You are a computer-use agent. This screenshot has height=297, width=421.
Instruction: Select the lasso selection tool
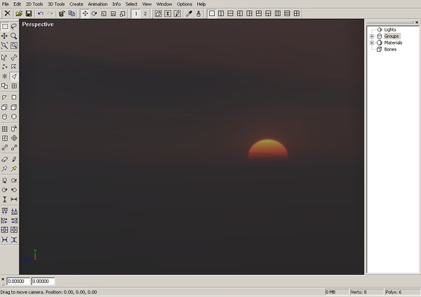pos(14,27)
